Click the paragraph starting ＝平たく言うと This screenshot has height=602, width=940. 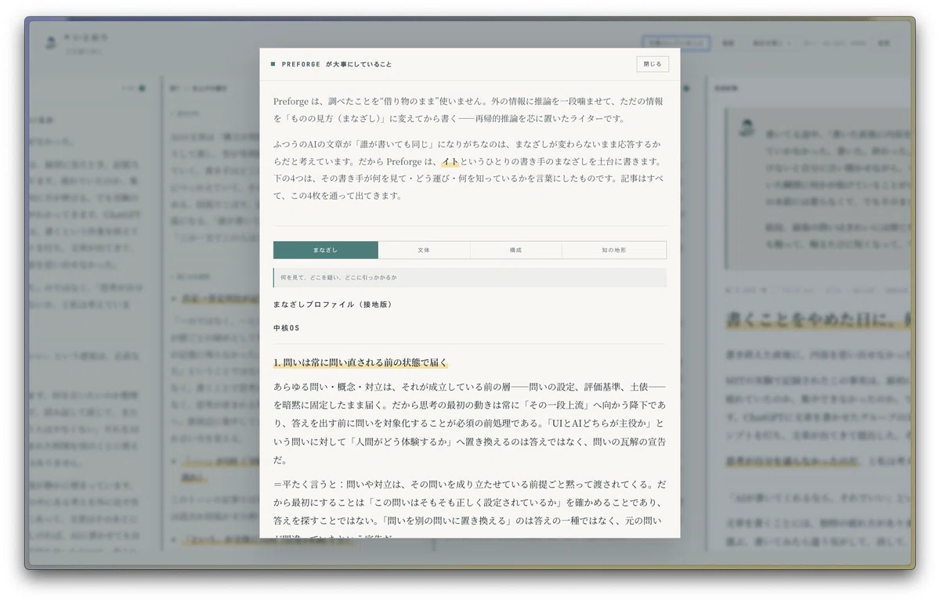click(470, 511)
